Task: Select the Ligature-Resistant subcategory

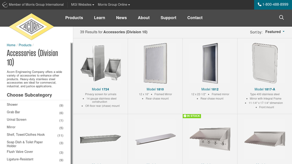Action: pos(35,160)
